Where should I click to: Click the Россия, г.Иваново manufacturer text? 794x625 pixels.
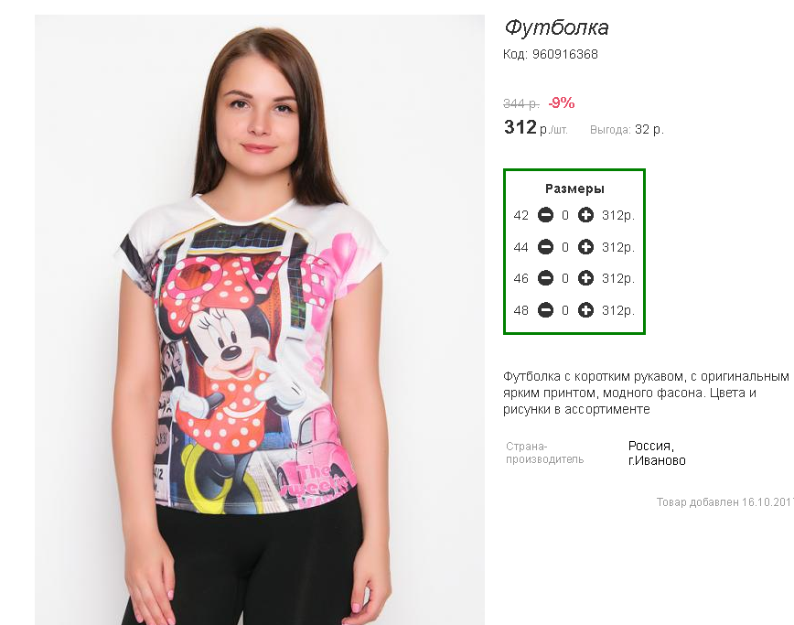657,453
